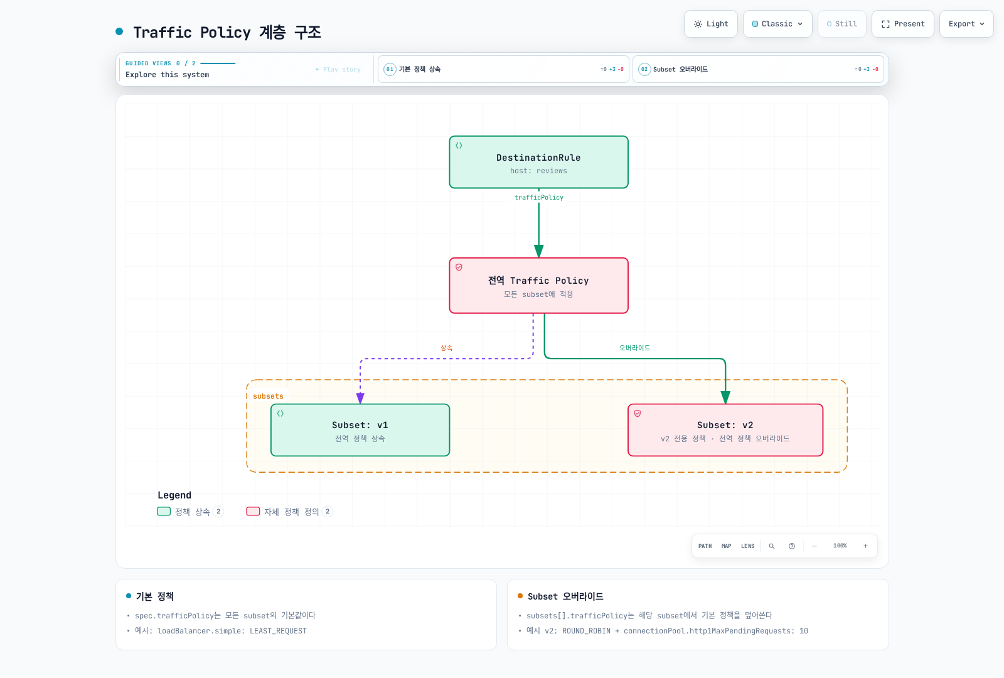Select guided view 02 Subset 오버라이드
This screenshot has width=1004, height=678.
[758, 69]
